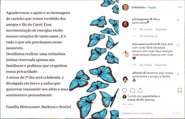This screenshot has width=185, height=119.
Task: Reply to julinhagomes via Responder
Action: click(x=161, y=29)
